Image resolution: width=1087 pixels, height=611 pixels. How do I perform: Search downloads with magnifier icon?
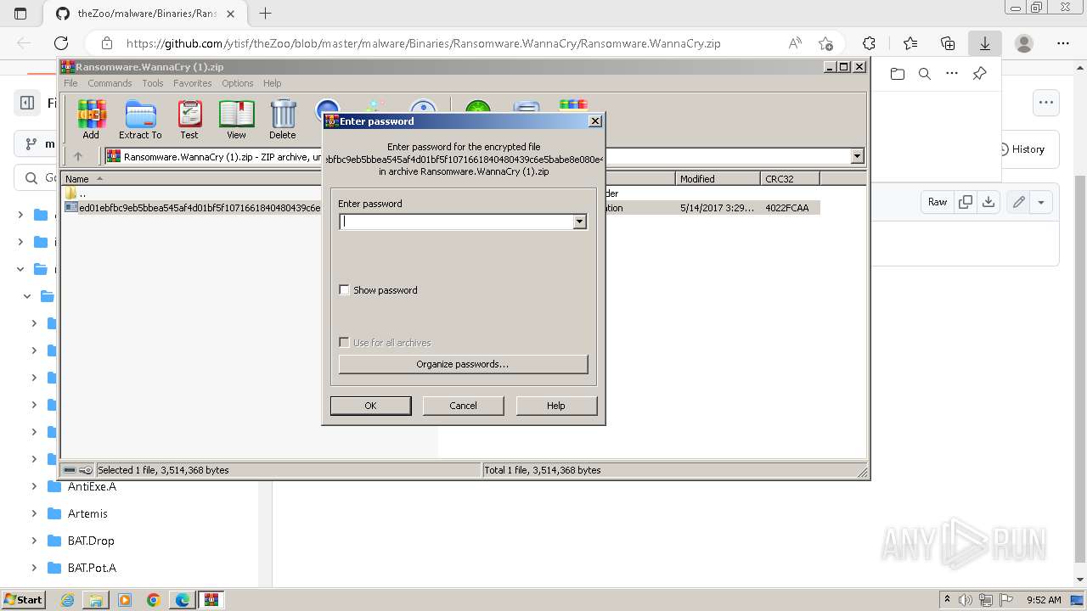tap(925, 74)
